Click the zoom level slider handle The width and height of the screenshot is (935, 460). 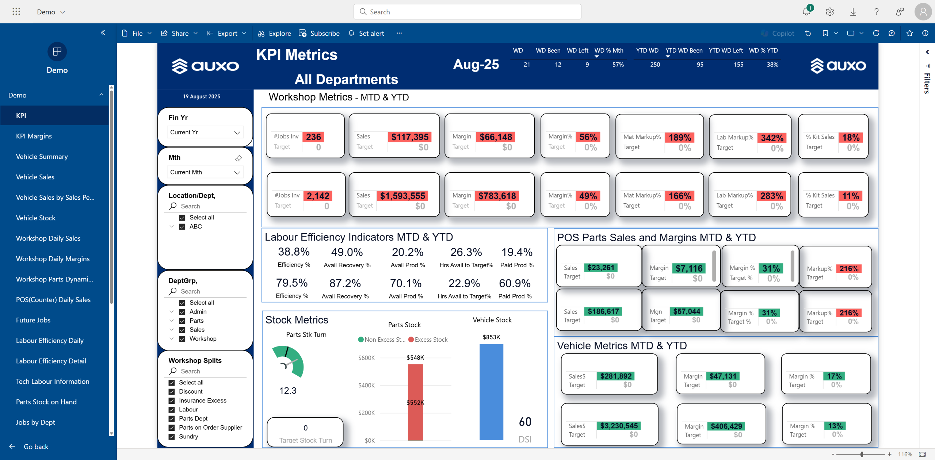[862, 454]
